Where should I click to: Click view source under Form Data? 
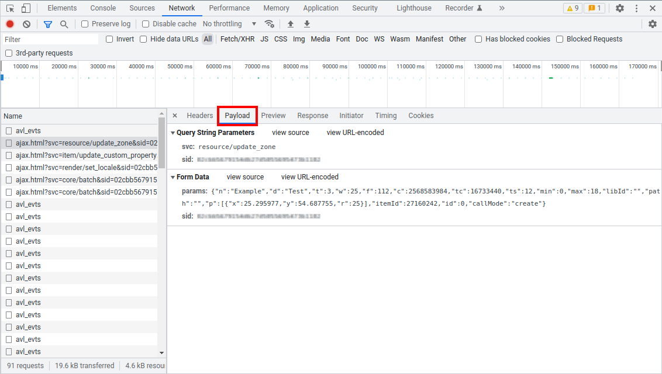[x=245, y=177]
